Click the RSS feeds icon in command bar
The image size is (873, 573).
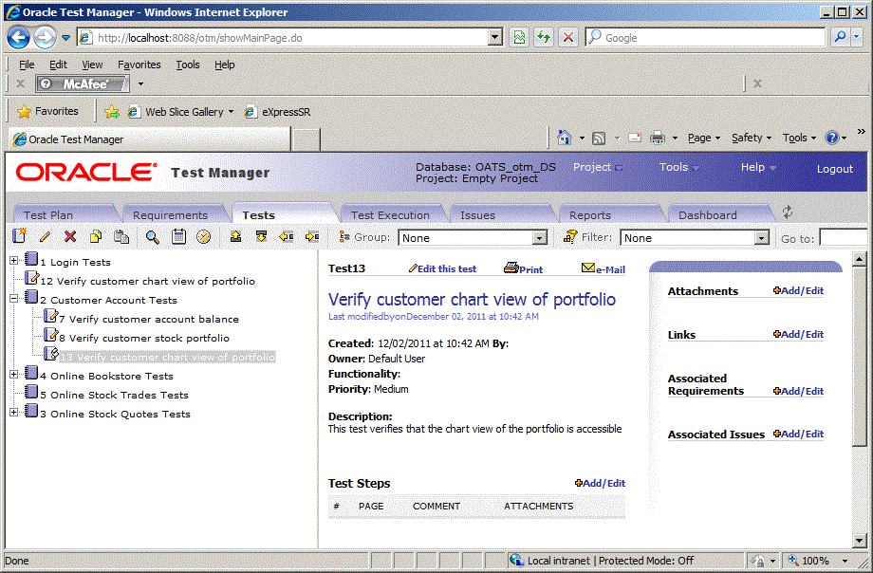click(599, 139)
